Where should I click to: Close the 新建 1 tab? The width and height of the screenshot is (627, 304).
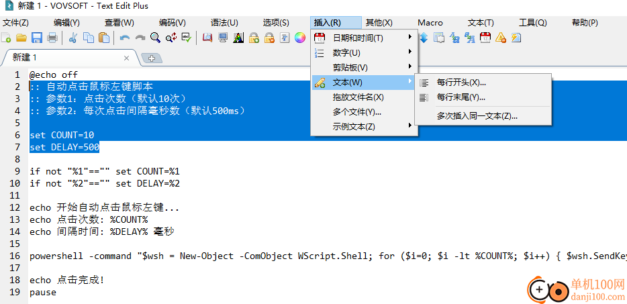pos(126,58)
